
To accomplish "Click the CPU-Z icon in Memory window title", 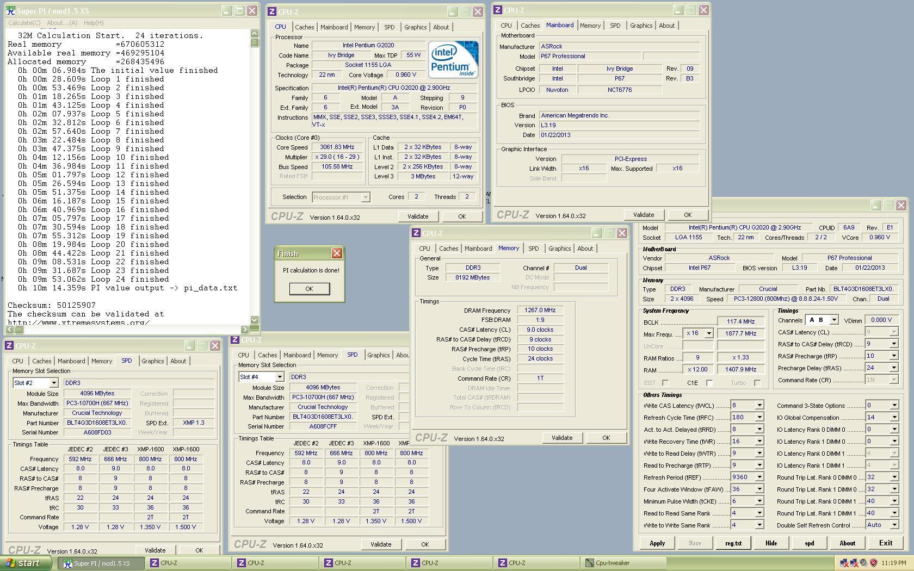I will pos(416,233).
